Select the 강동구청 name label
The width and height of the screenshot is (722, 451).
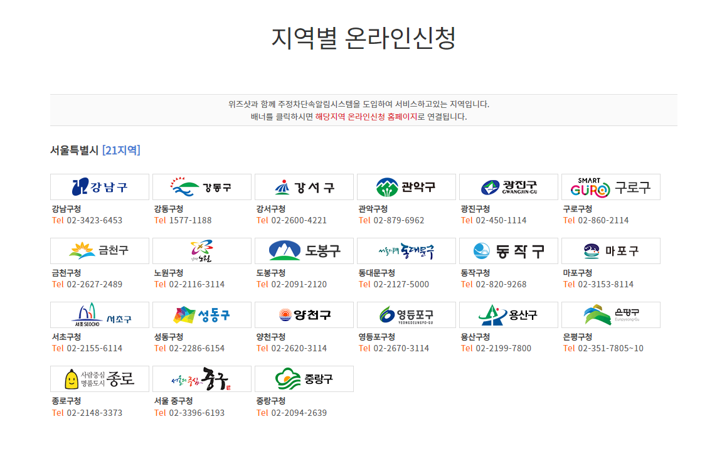click(x=169, y=209)
